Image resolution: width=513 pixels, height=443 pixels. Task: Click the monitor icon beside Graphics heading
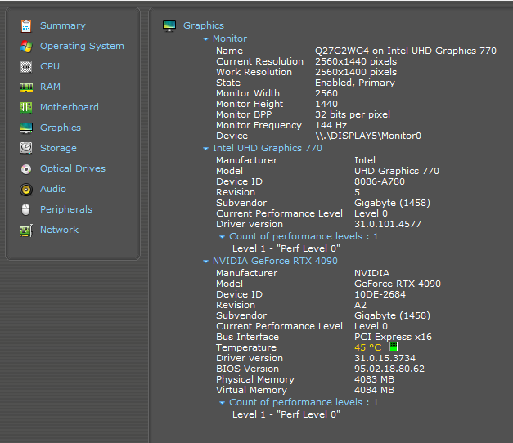169,26
